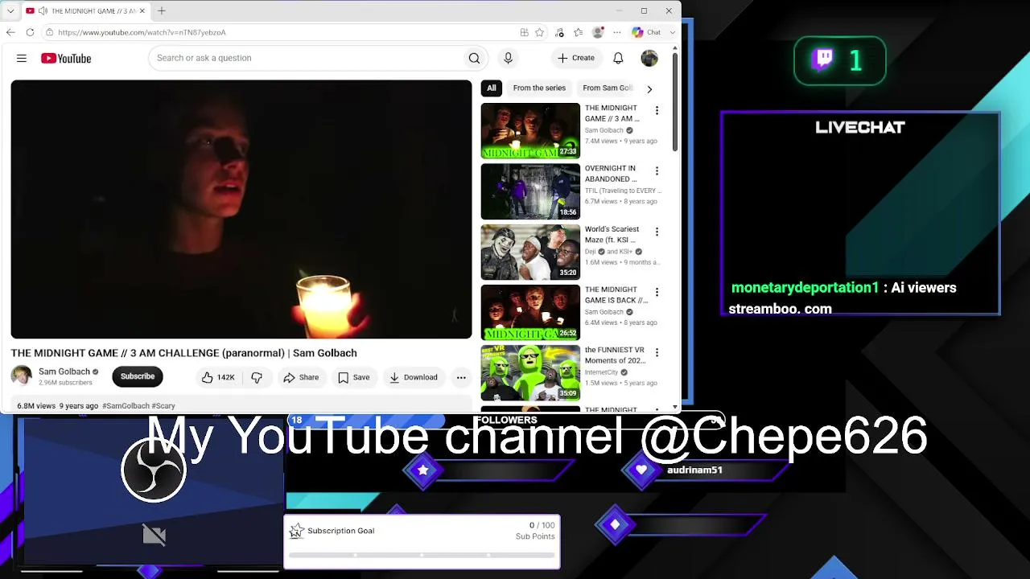This screenshot has width=1030, height=579.
Task: Dislike the video with thumbs down
Action: pyautogui.click(x=257, y=377)
